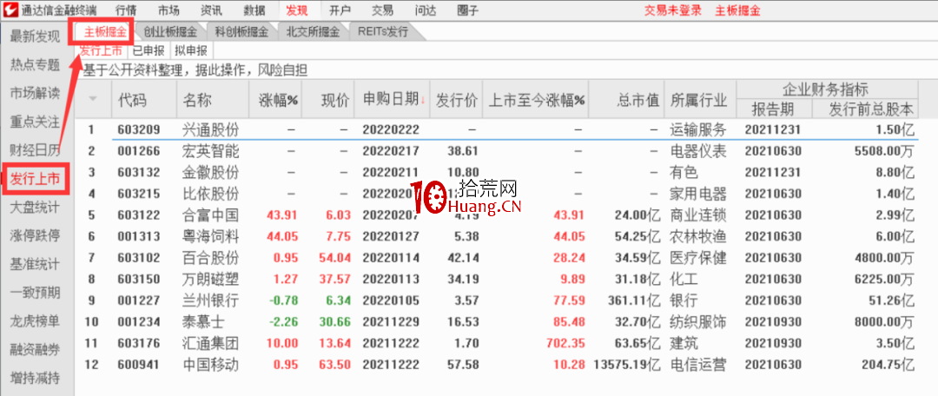Viewport: 938px width, 396px height.
Task: Open the 数据 menu
Action: point(254,10)
